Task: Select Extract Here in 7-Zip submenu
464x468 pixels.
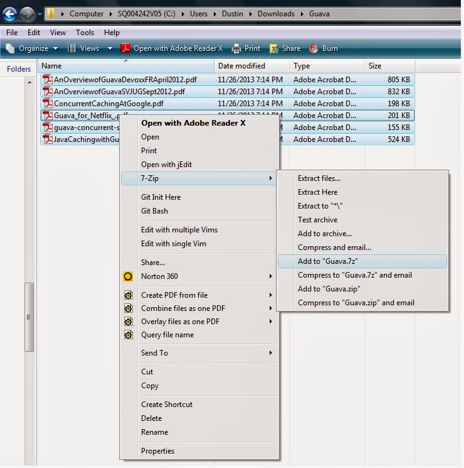Action: pos(317,192)
